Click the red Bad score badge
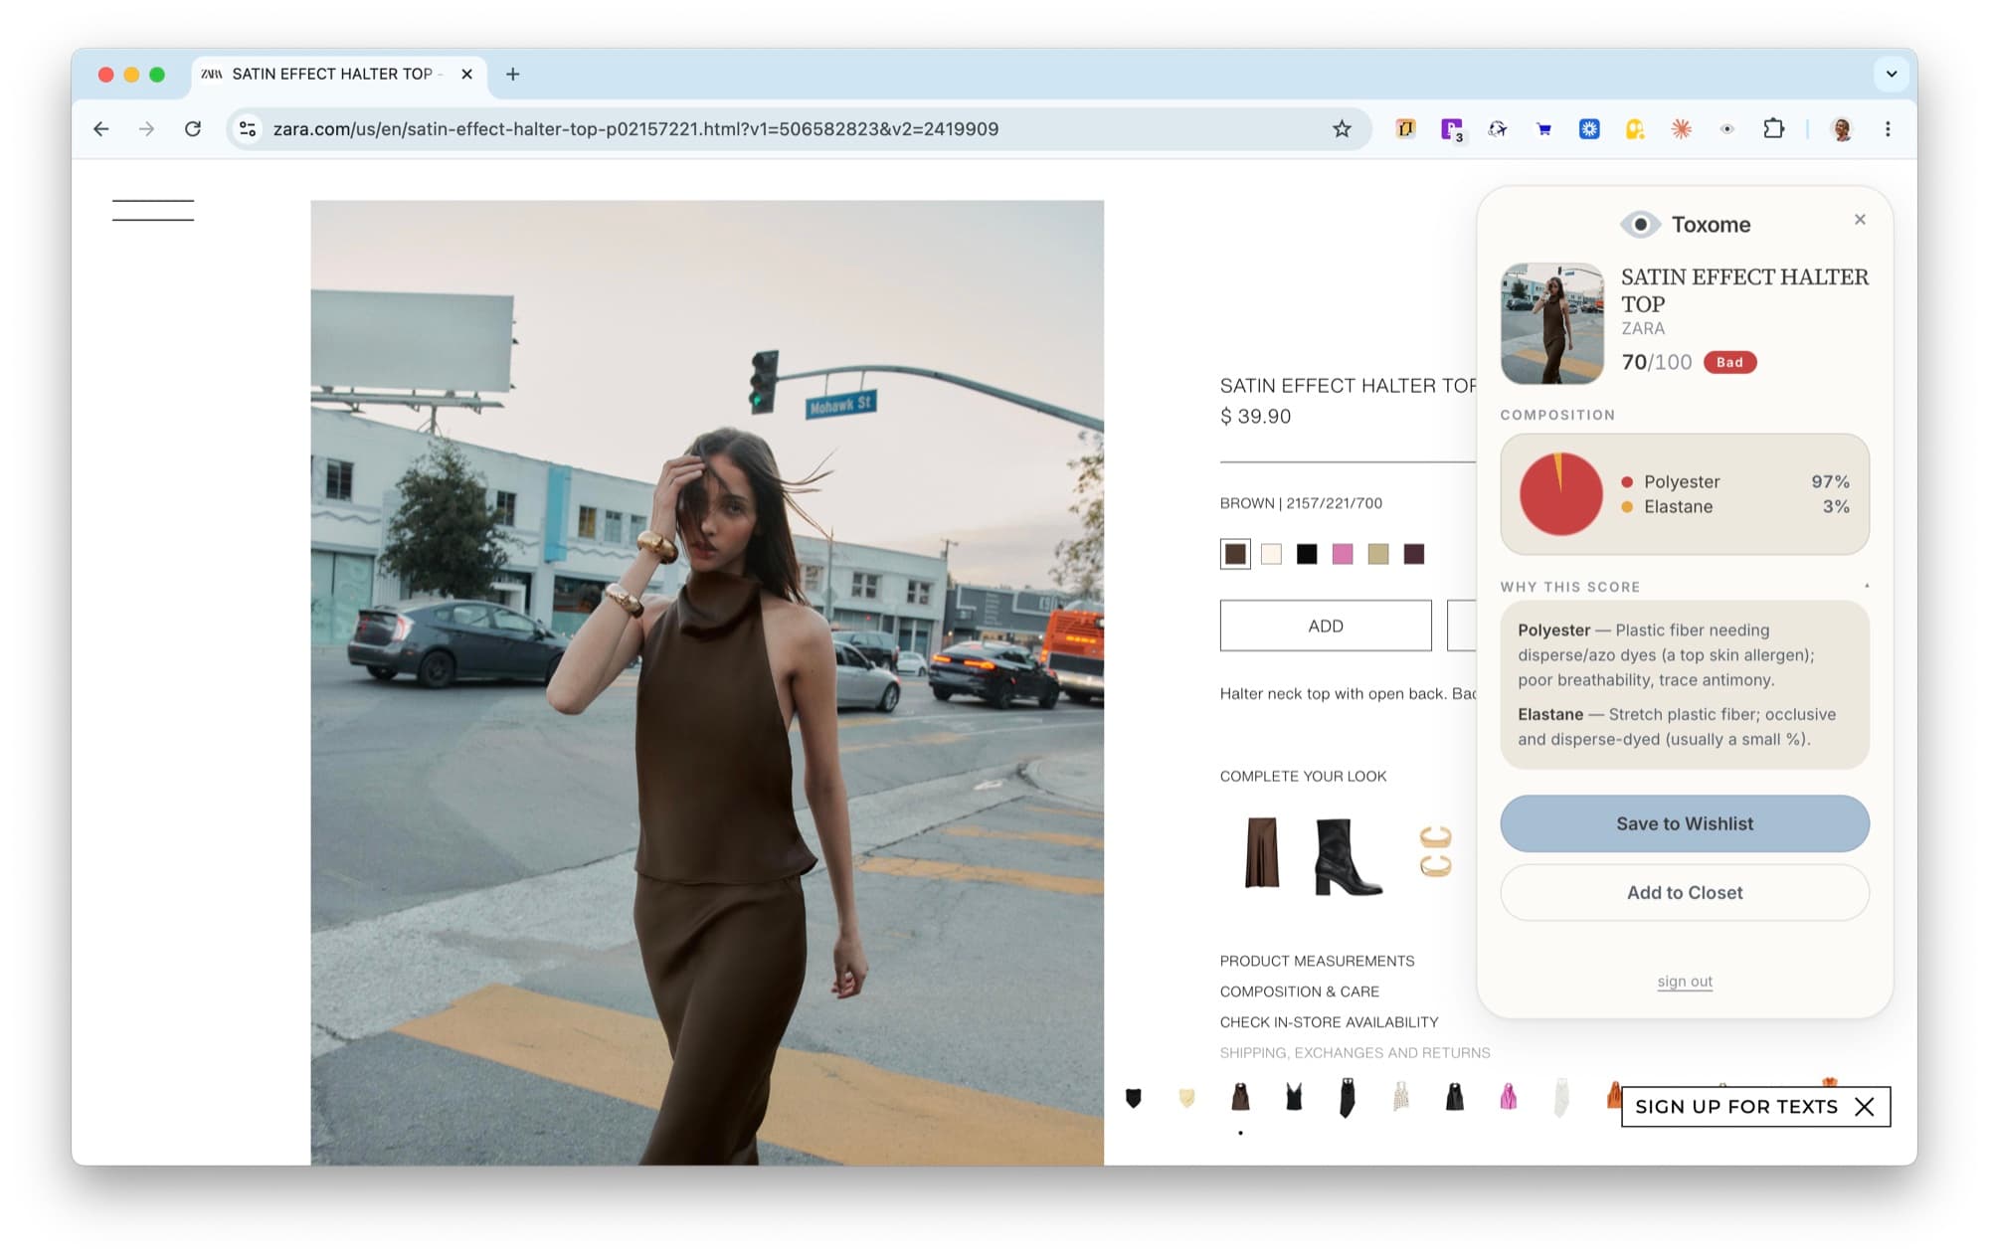The width and height of the screenshot is (1989, 1260). click(x=1729, y=362)
